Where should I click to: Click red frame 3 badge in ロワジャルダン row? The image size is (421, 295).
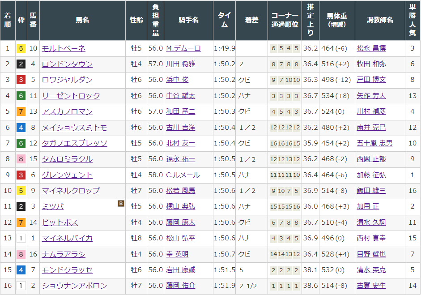21,80
